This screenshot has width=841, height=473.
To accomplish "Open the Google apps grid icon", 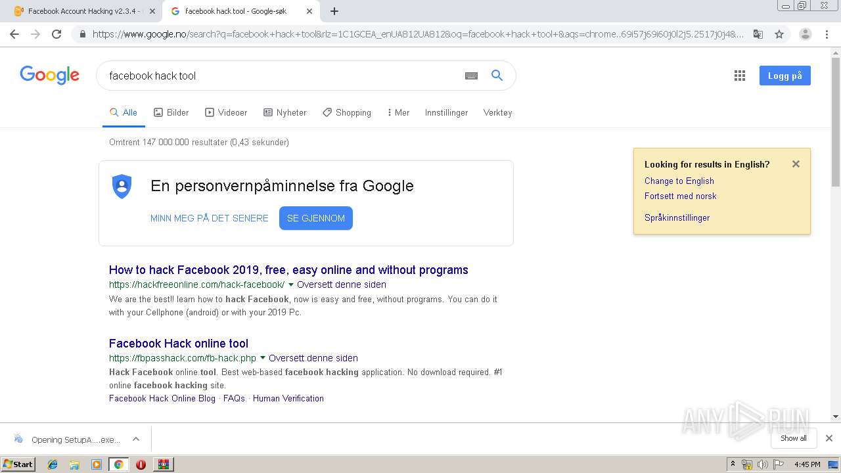I will pos(740,76).
